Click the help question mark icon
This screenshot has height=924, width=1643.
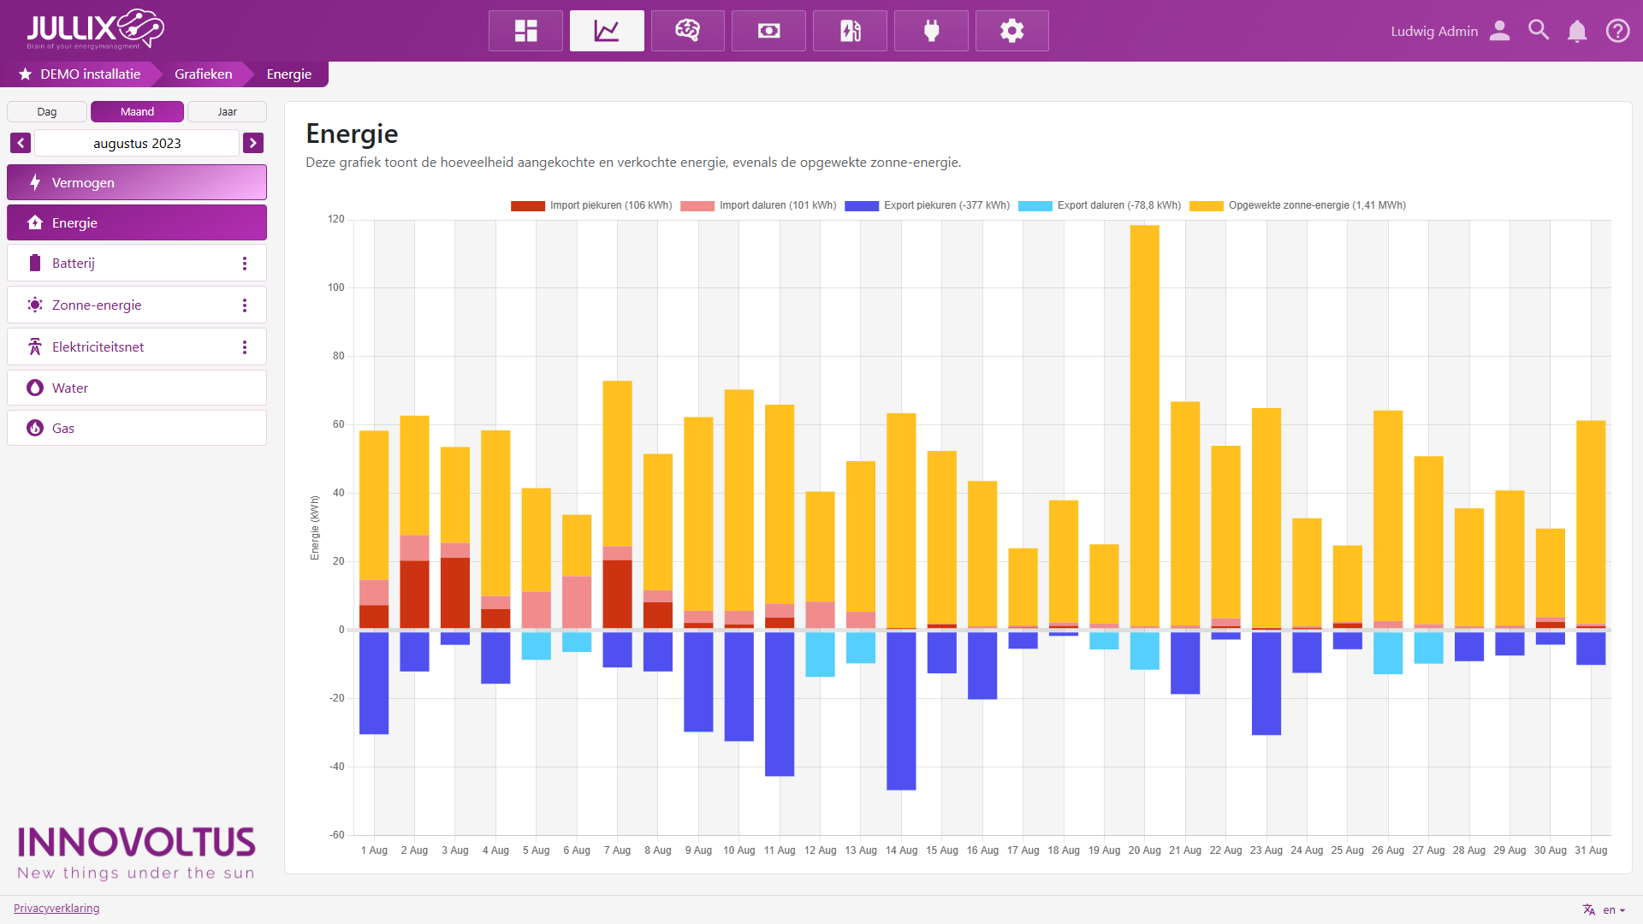pyautogui.click(x=1617, y=31)
